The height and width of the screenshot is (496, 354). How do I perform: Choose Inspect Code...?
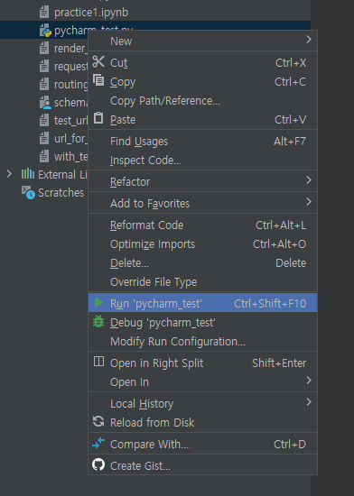point(202,160)
